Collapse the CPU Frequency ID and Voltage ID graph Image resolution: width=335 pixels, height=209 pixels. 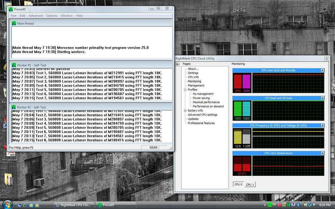[x=322, y=125]
